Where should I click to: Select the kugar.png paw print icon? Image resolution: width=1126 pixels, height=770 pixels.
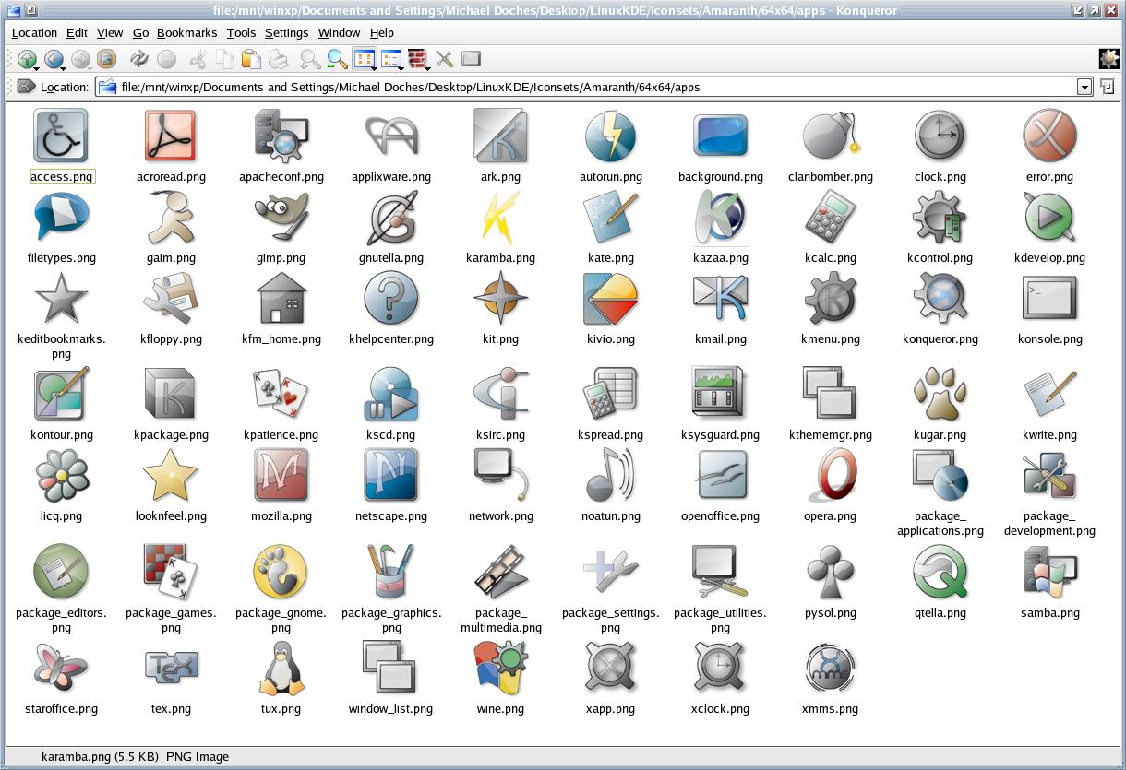pos(940,395)
